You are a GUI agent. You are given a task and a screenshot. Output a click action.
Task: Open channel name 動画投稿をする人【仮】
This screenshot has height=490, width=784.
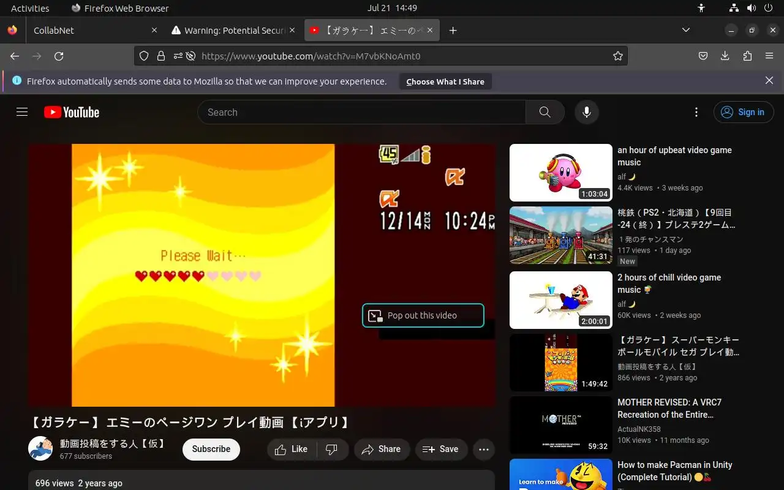(113, 443)
